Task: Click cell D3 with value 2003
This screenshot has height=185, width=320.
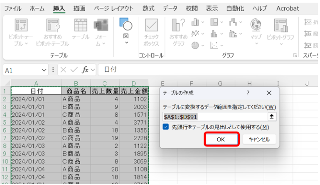Action: coord(134,107)
